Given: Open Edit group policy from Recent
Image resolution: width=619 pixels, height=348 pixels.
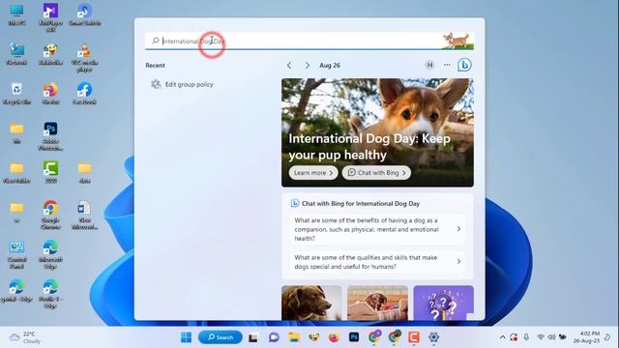Looking at the screenshot, I should click(x=183, y=84).
